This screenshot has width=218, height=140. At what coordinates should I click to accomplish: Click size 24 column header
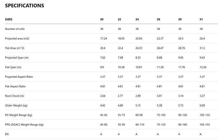click(x=137, y=19)
